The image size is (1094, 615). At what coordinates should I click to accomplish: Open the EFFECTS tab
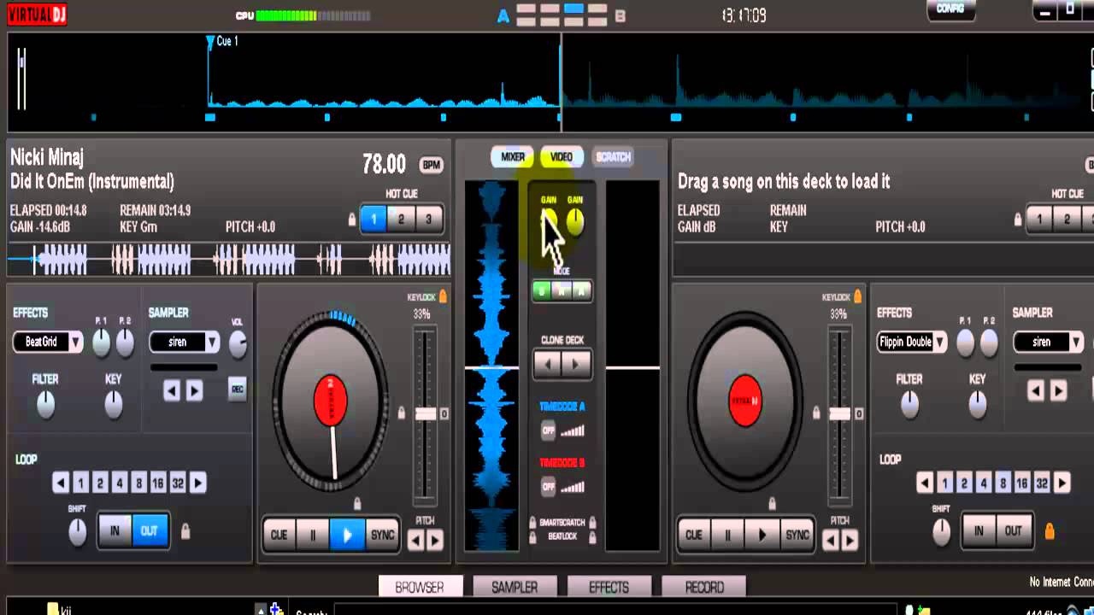coord(609,588)
